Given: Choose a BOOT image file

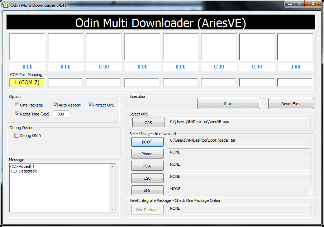Looking at the screenshot, I should click(147, 142).
